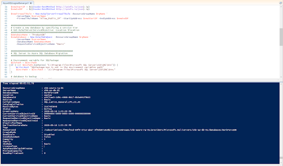Click the DatabaseName value WorkForceDB
283x166 pixels.
[51, 93]
